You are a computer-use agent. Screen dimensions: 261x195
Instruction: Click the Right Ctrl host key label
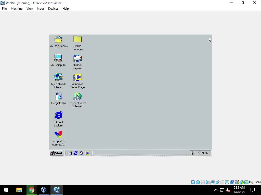click(x=255, y=182)
